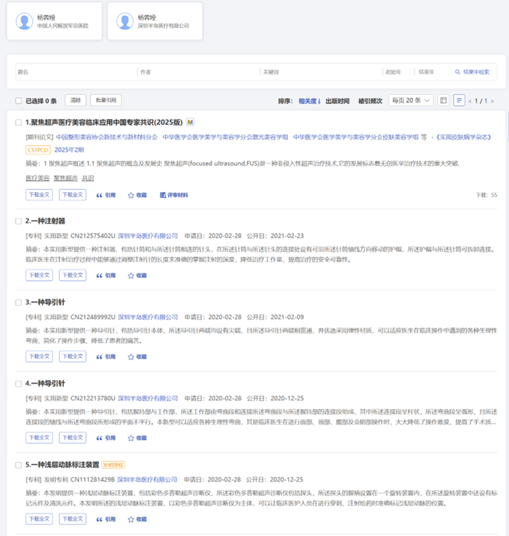Cite patent CN212213780U via 引用
509x536 pixels.
pos(105,438)
